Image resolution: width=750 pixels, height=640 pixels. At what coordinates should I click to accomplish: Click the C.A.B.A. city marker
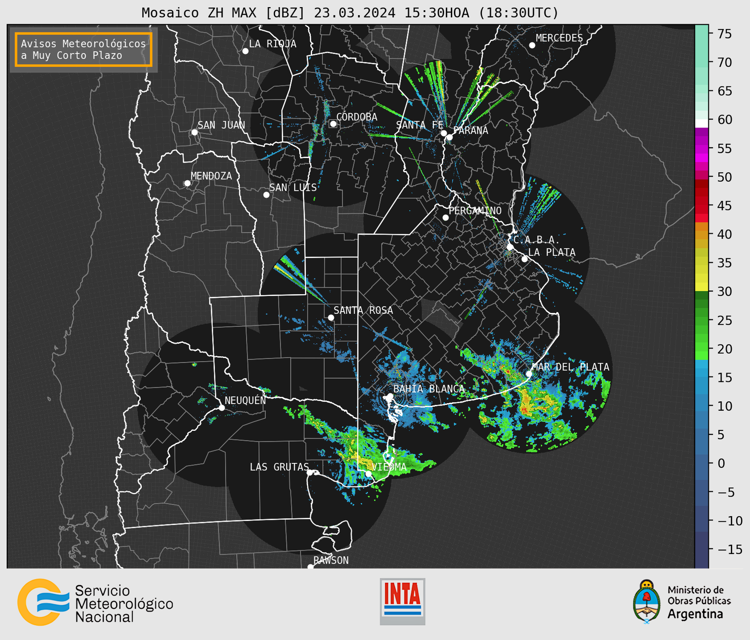pos(510,247)
